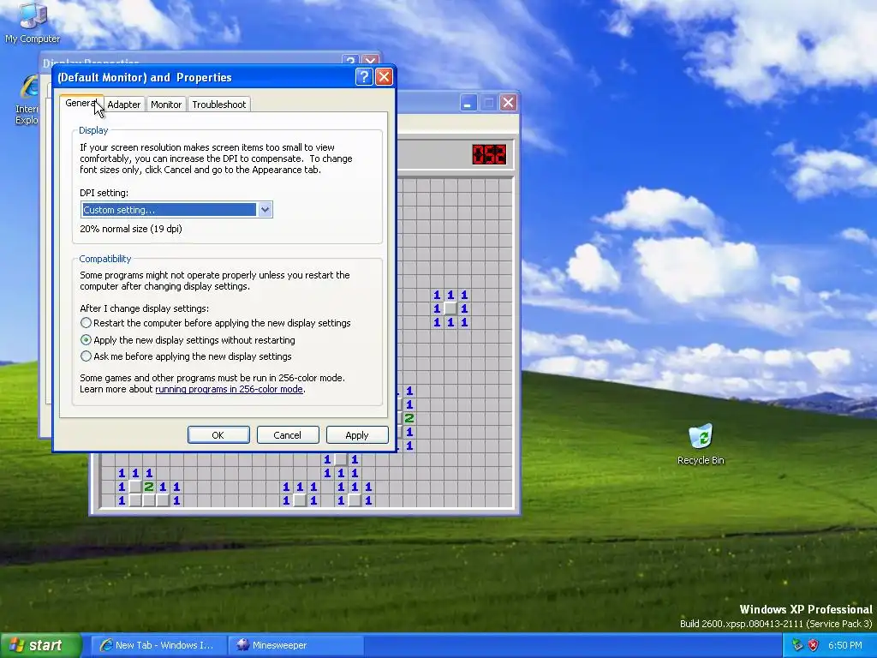Minimize the Minesweeper window
Viewport: 877px width, 658px height.
(x=468, y=103)
